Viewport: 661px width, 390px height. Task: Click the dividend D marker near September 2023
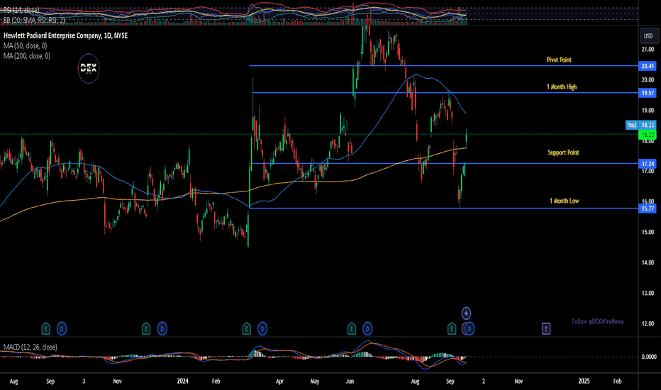(62, 328)
